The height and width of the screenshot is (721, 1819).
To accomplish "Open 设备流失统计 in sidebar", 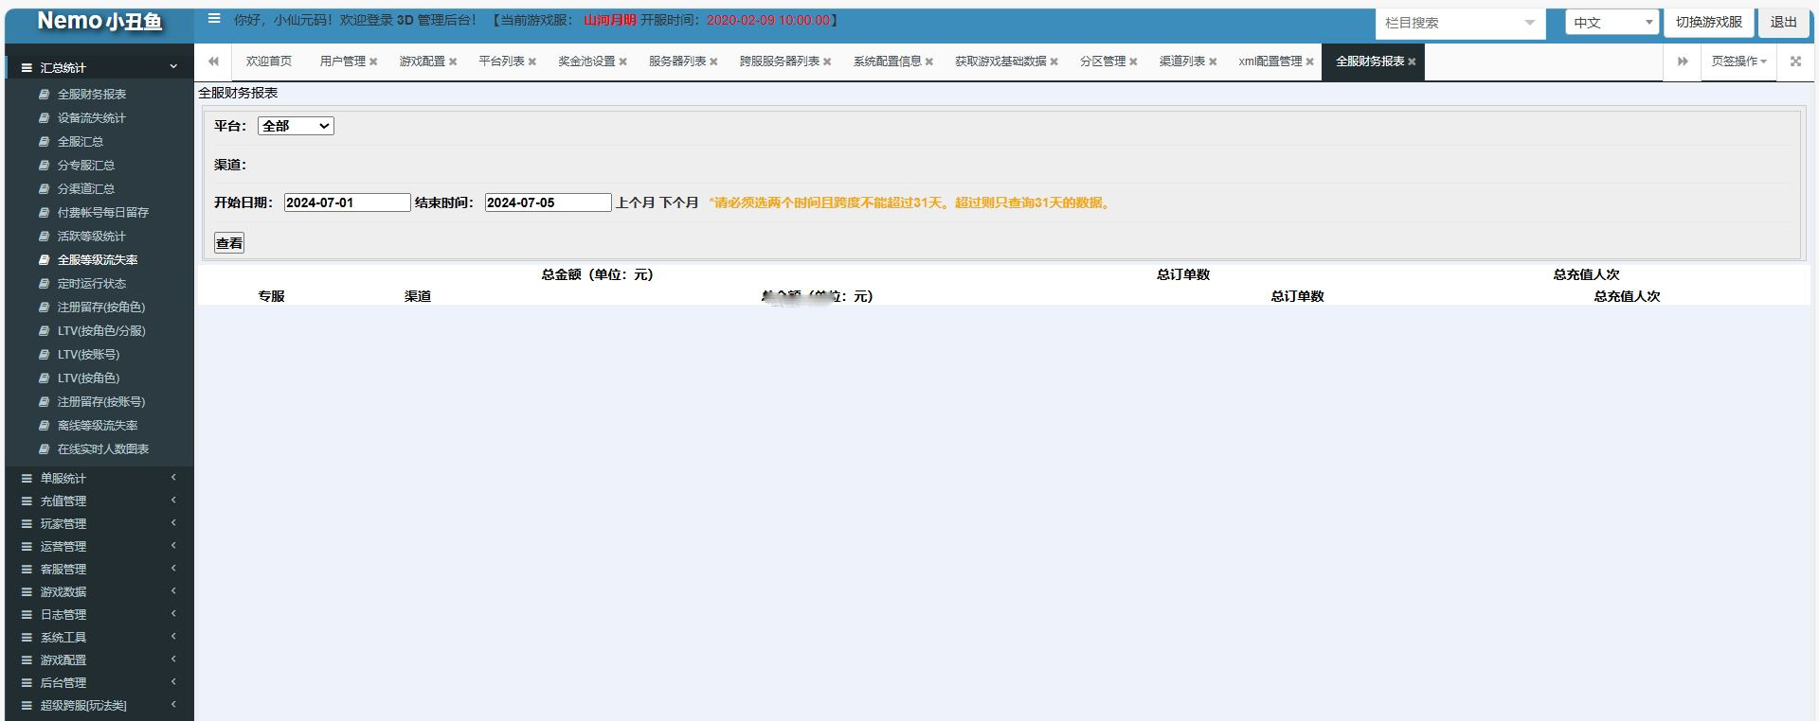I will (91, 118).
